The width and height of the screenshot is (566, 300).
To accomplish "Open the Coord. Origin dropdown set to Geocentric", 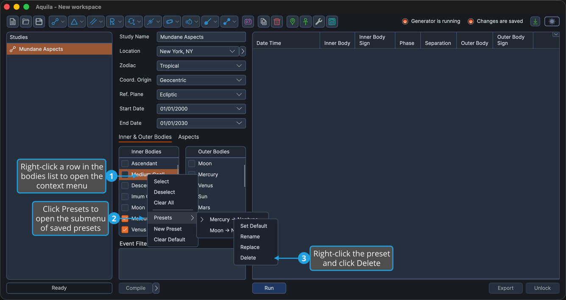I will tap(201, 80).
